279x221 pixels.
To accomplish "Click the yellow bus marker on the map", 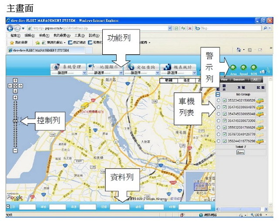I will click(x=85, y=105).
